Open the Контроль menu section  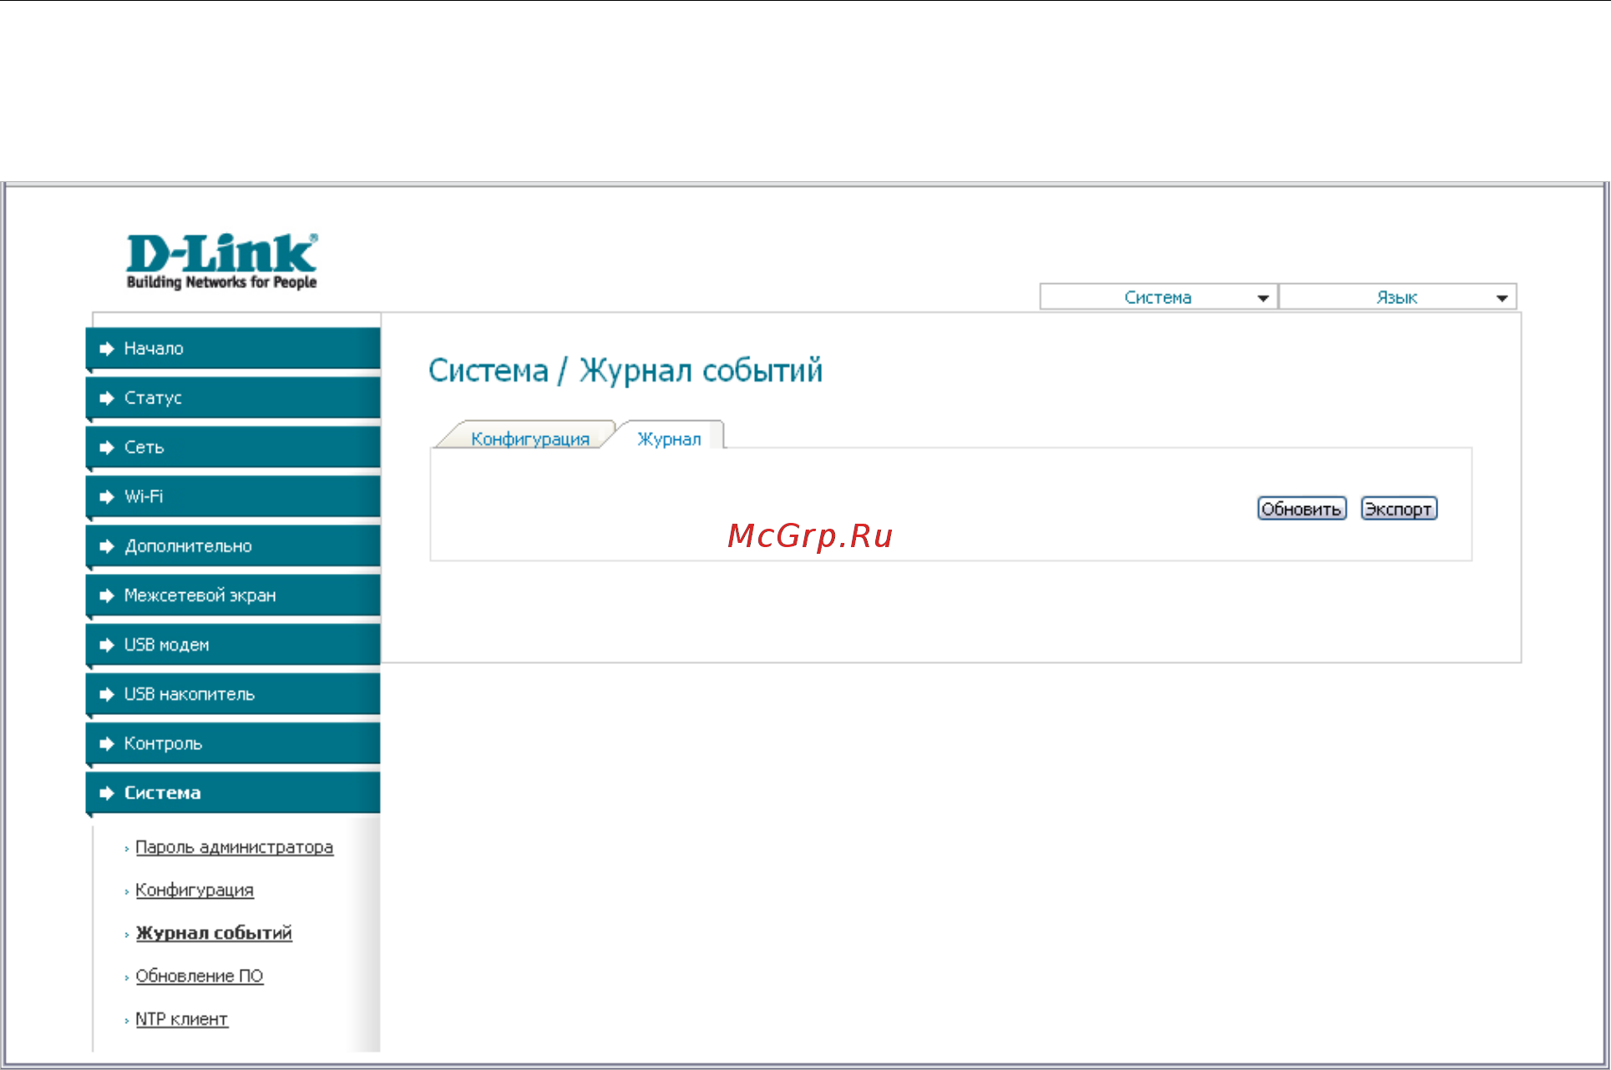[233, 743]
